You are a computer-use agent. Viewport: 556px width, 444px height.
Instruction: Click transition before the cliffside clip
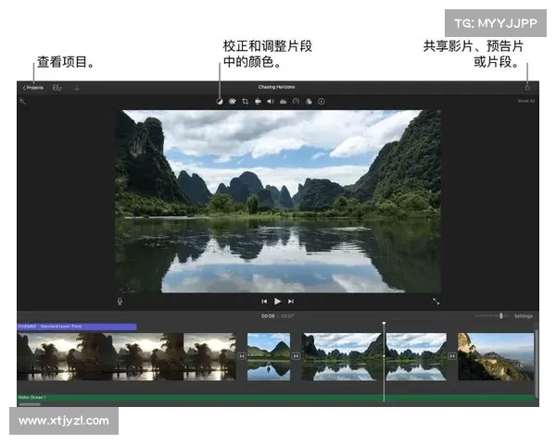452,356
